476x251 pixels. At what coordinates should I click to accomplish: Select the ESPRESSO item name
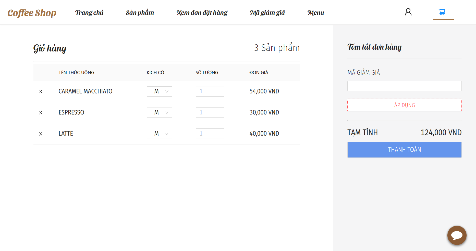click(x=71, y=112)
